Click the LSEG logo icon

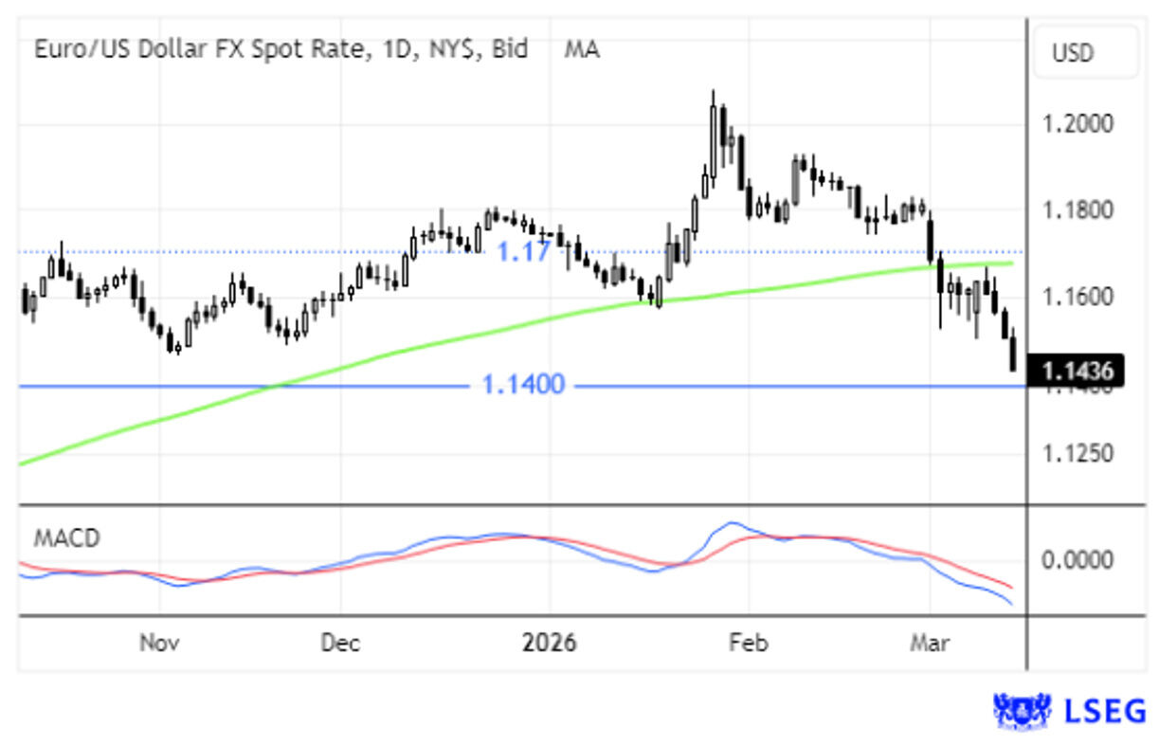1024,710
